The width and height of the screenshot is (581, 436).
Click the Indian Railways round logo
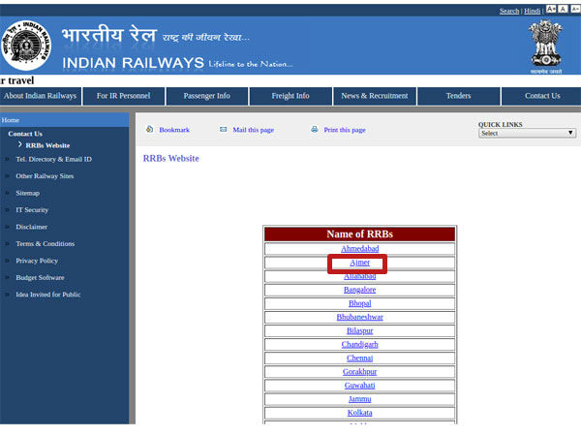[26, 46]
